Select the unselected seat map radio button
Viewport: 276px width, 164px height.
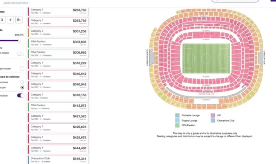click(22, 82)
